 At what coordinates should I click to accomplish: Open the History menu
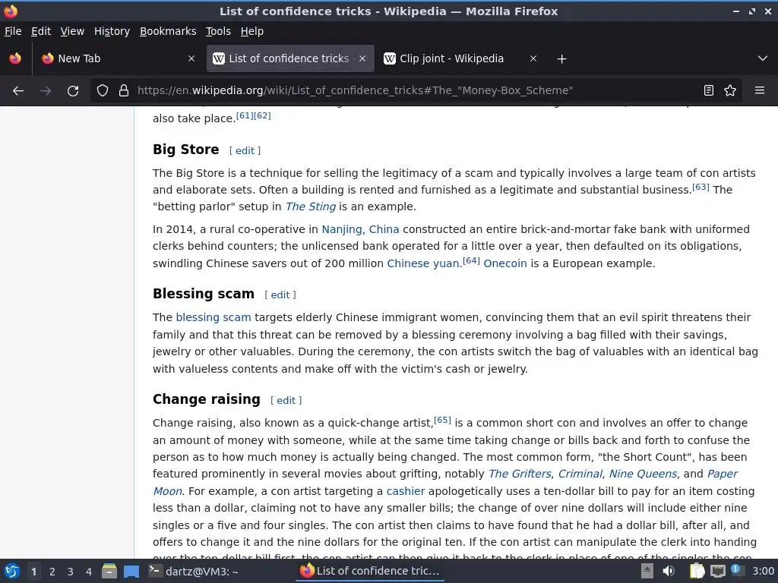coord(112,31)
